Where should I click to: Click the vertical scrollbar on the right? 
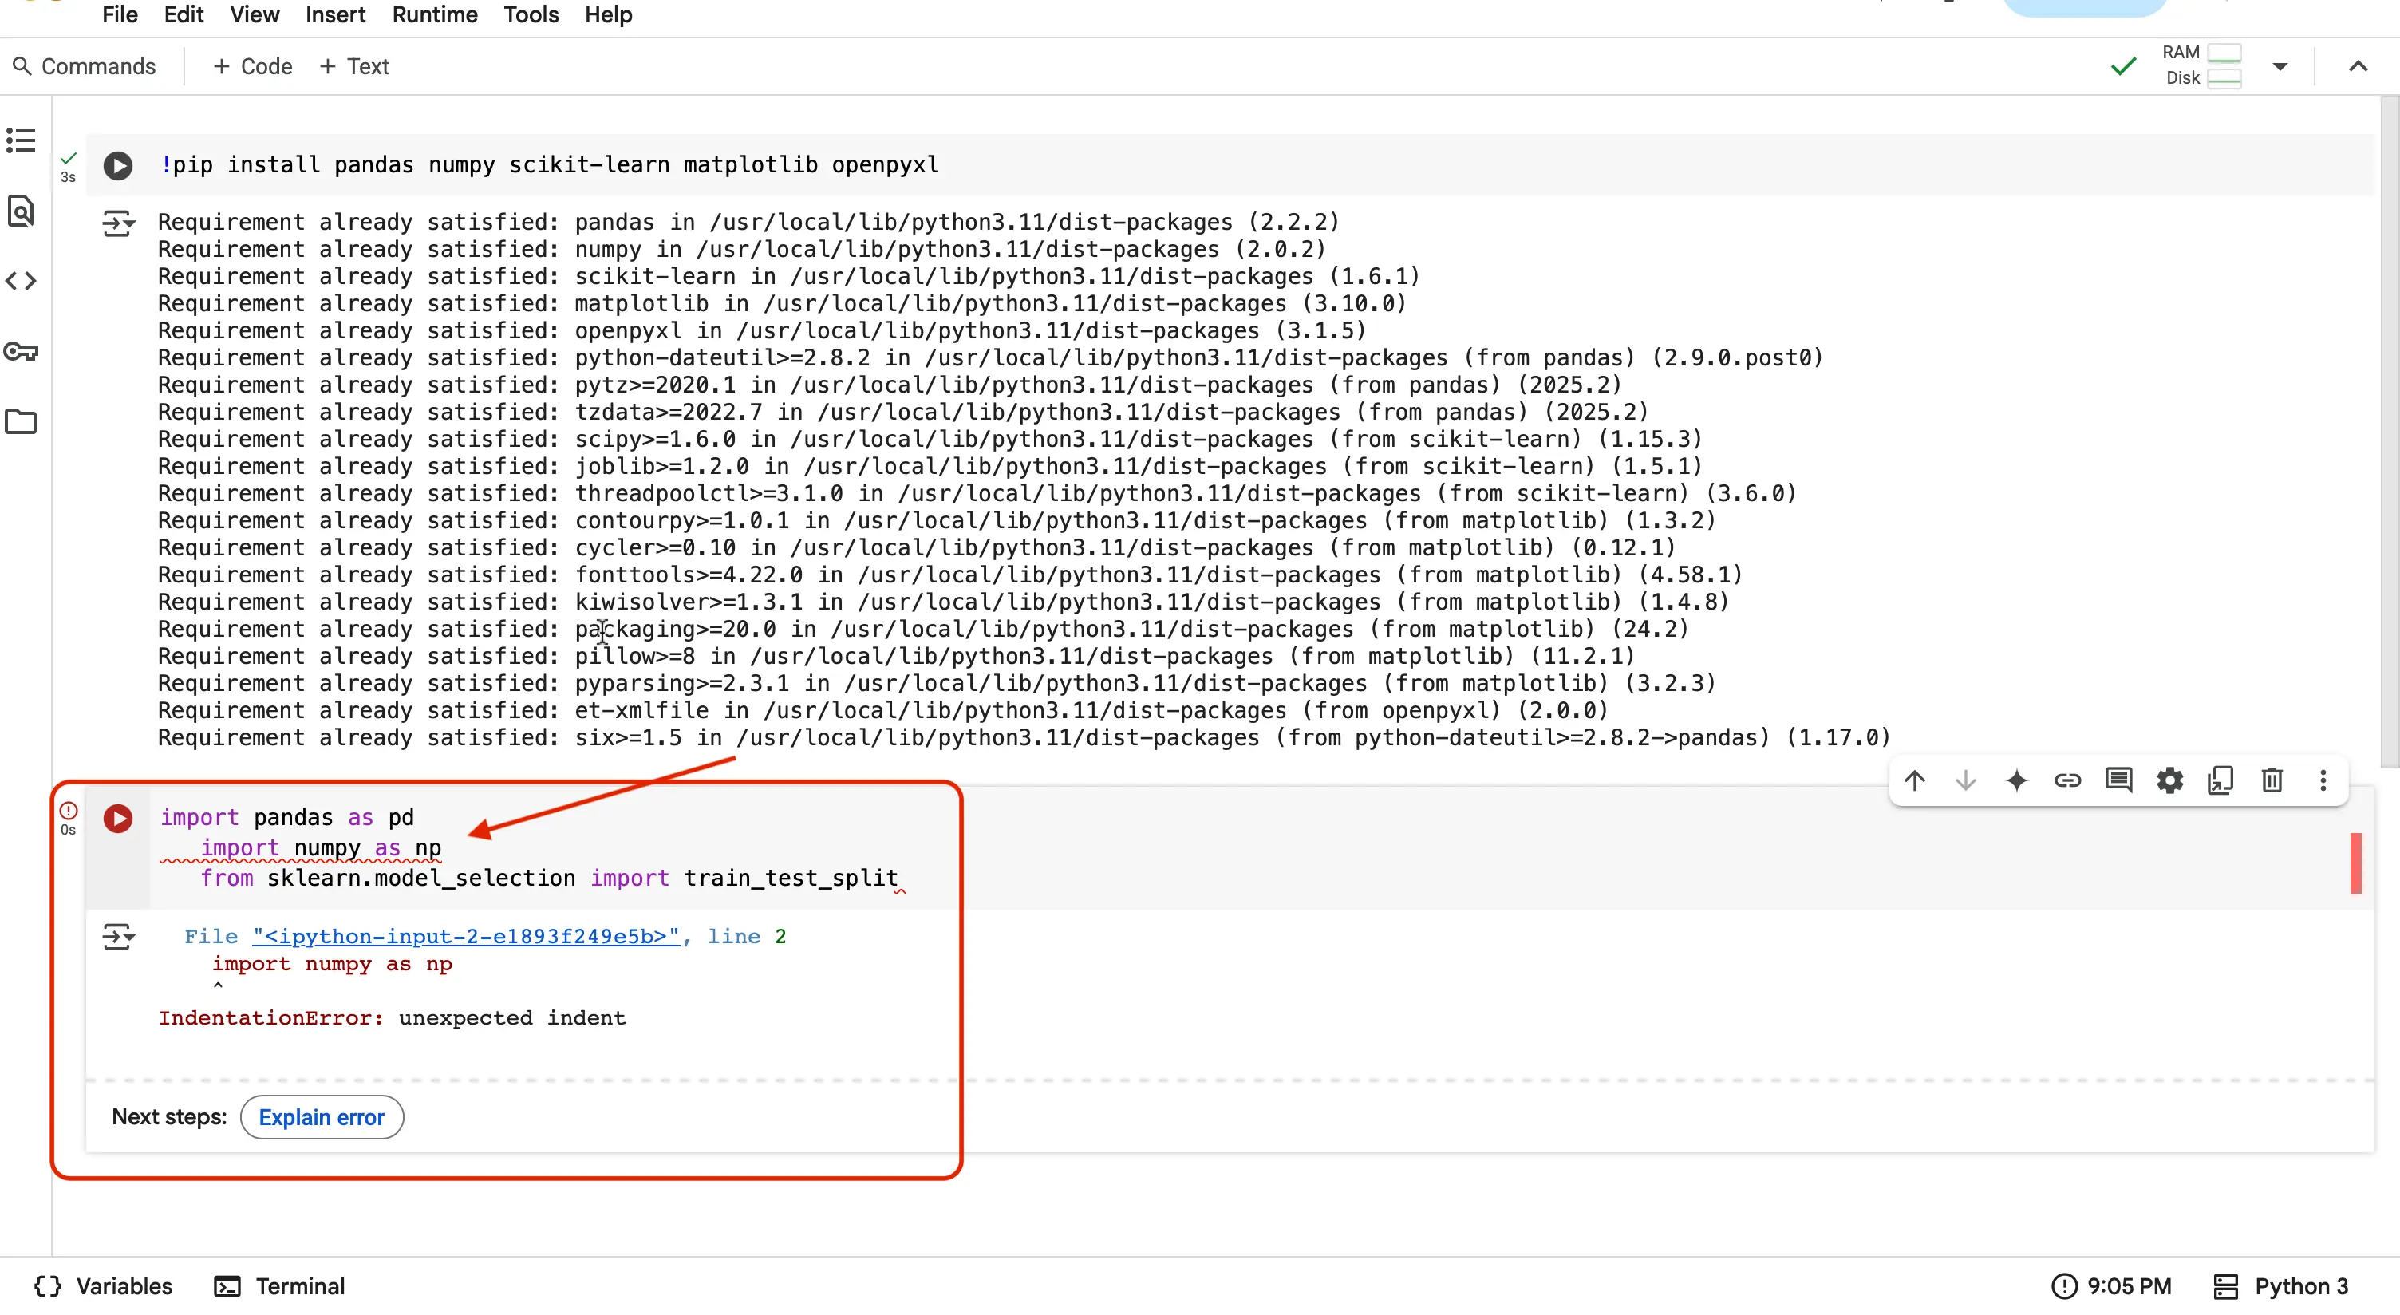pos(2390,431)
